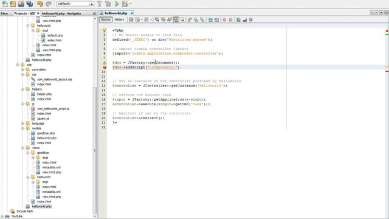Click the Clean and Build Project icon
Image resolution: width=389 pixels, height=219 pixels.
pos(108,4)
